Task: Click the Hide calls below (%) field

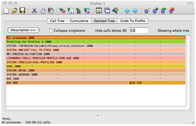Action: (x=139, y=30)
